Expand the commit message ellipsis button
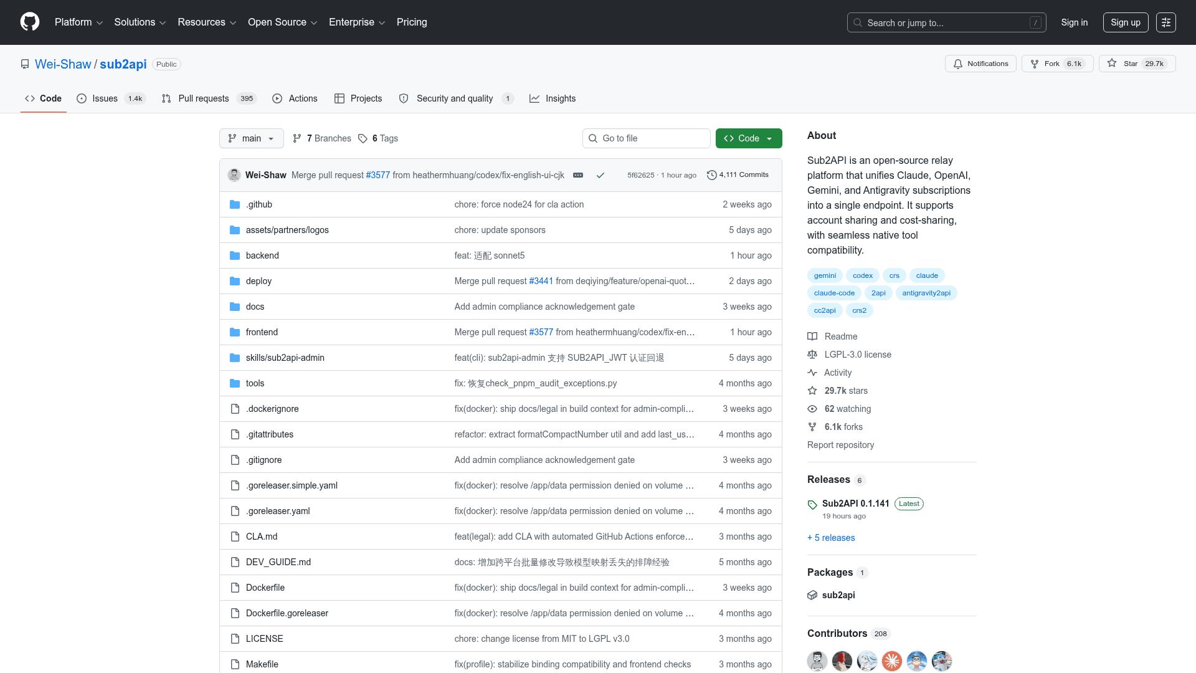This screenshot has height=673, width=1196. click(x=578, y=175)
